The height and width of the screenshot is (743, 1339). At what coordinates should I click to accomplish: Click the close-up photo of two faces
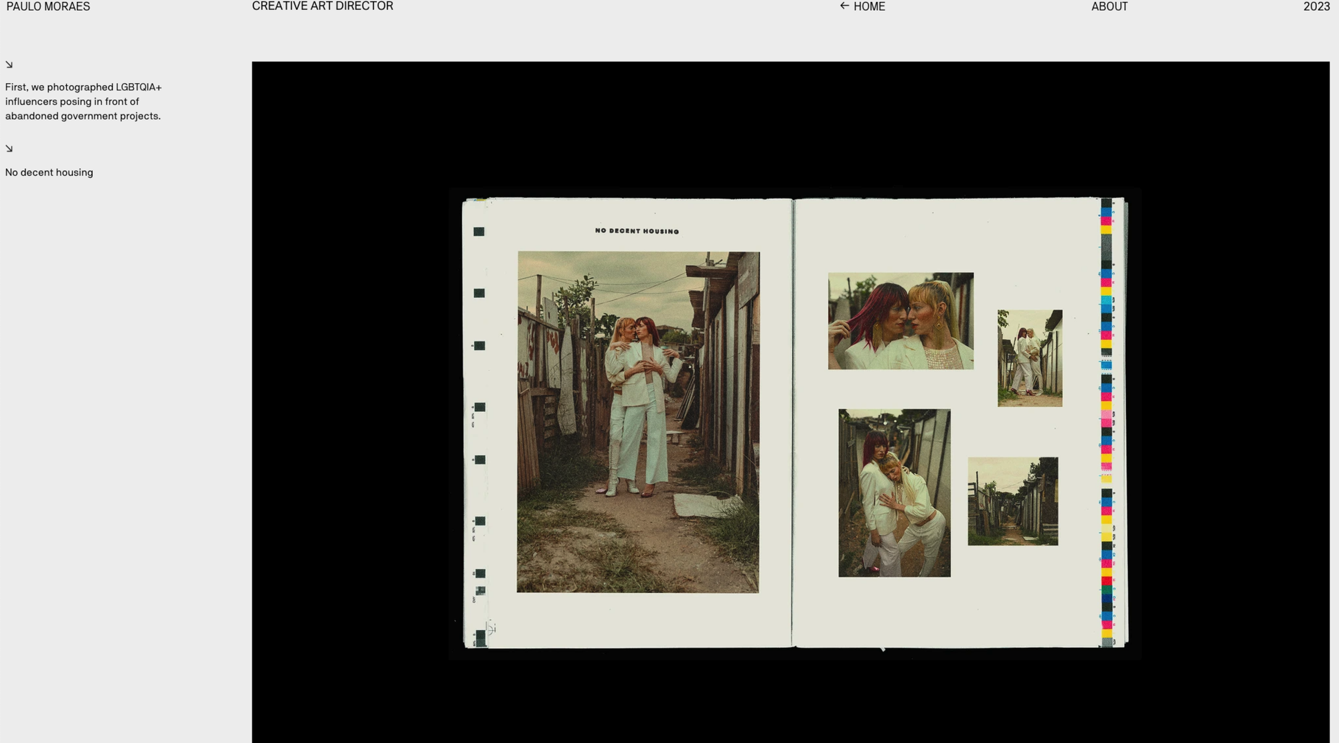coord(900,321)
